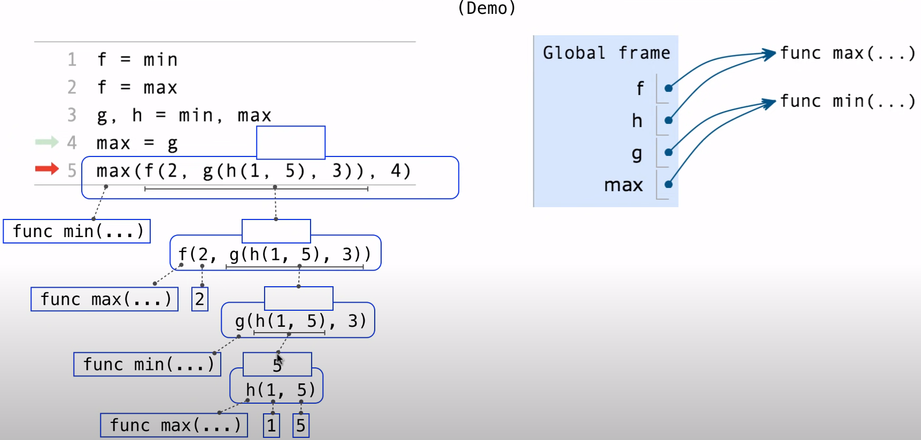Select code line 4 "max = g"
This screenshot has width=921, height=440.
(137, 143)
